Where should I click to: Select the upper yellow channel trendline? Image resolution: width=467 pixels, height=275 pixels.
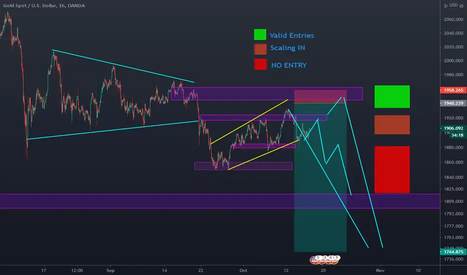[250, 121]
